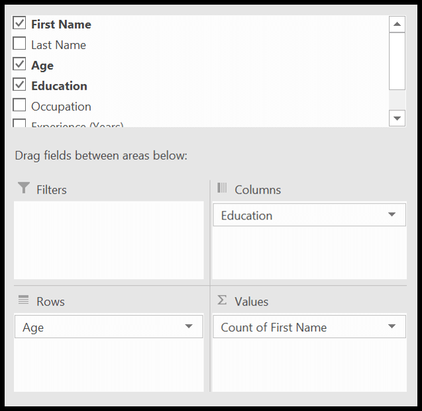Check the Last Name field checkbox
This screenshot has width=422, height=411.
click(x=19, y=43)
